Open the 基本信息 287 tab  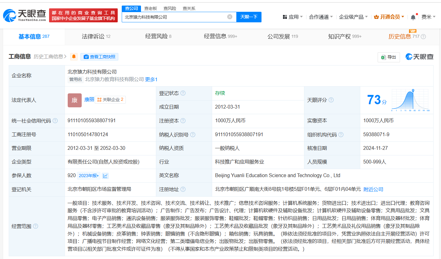[x=34, y=37]
